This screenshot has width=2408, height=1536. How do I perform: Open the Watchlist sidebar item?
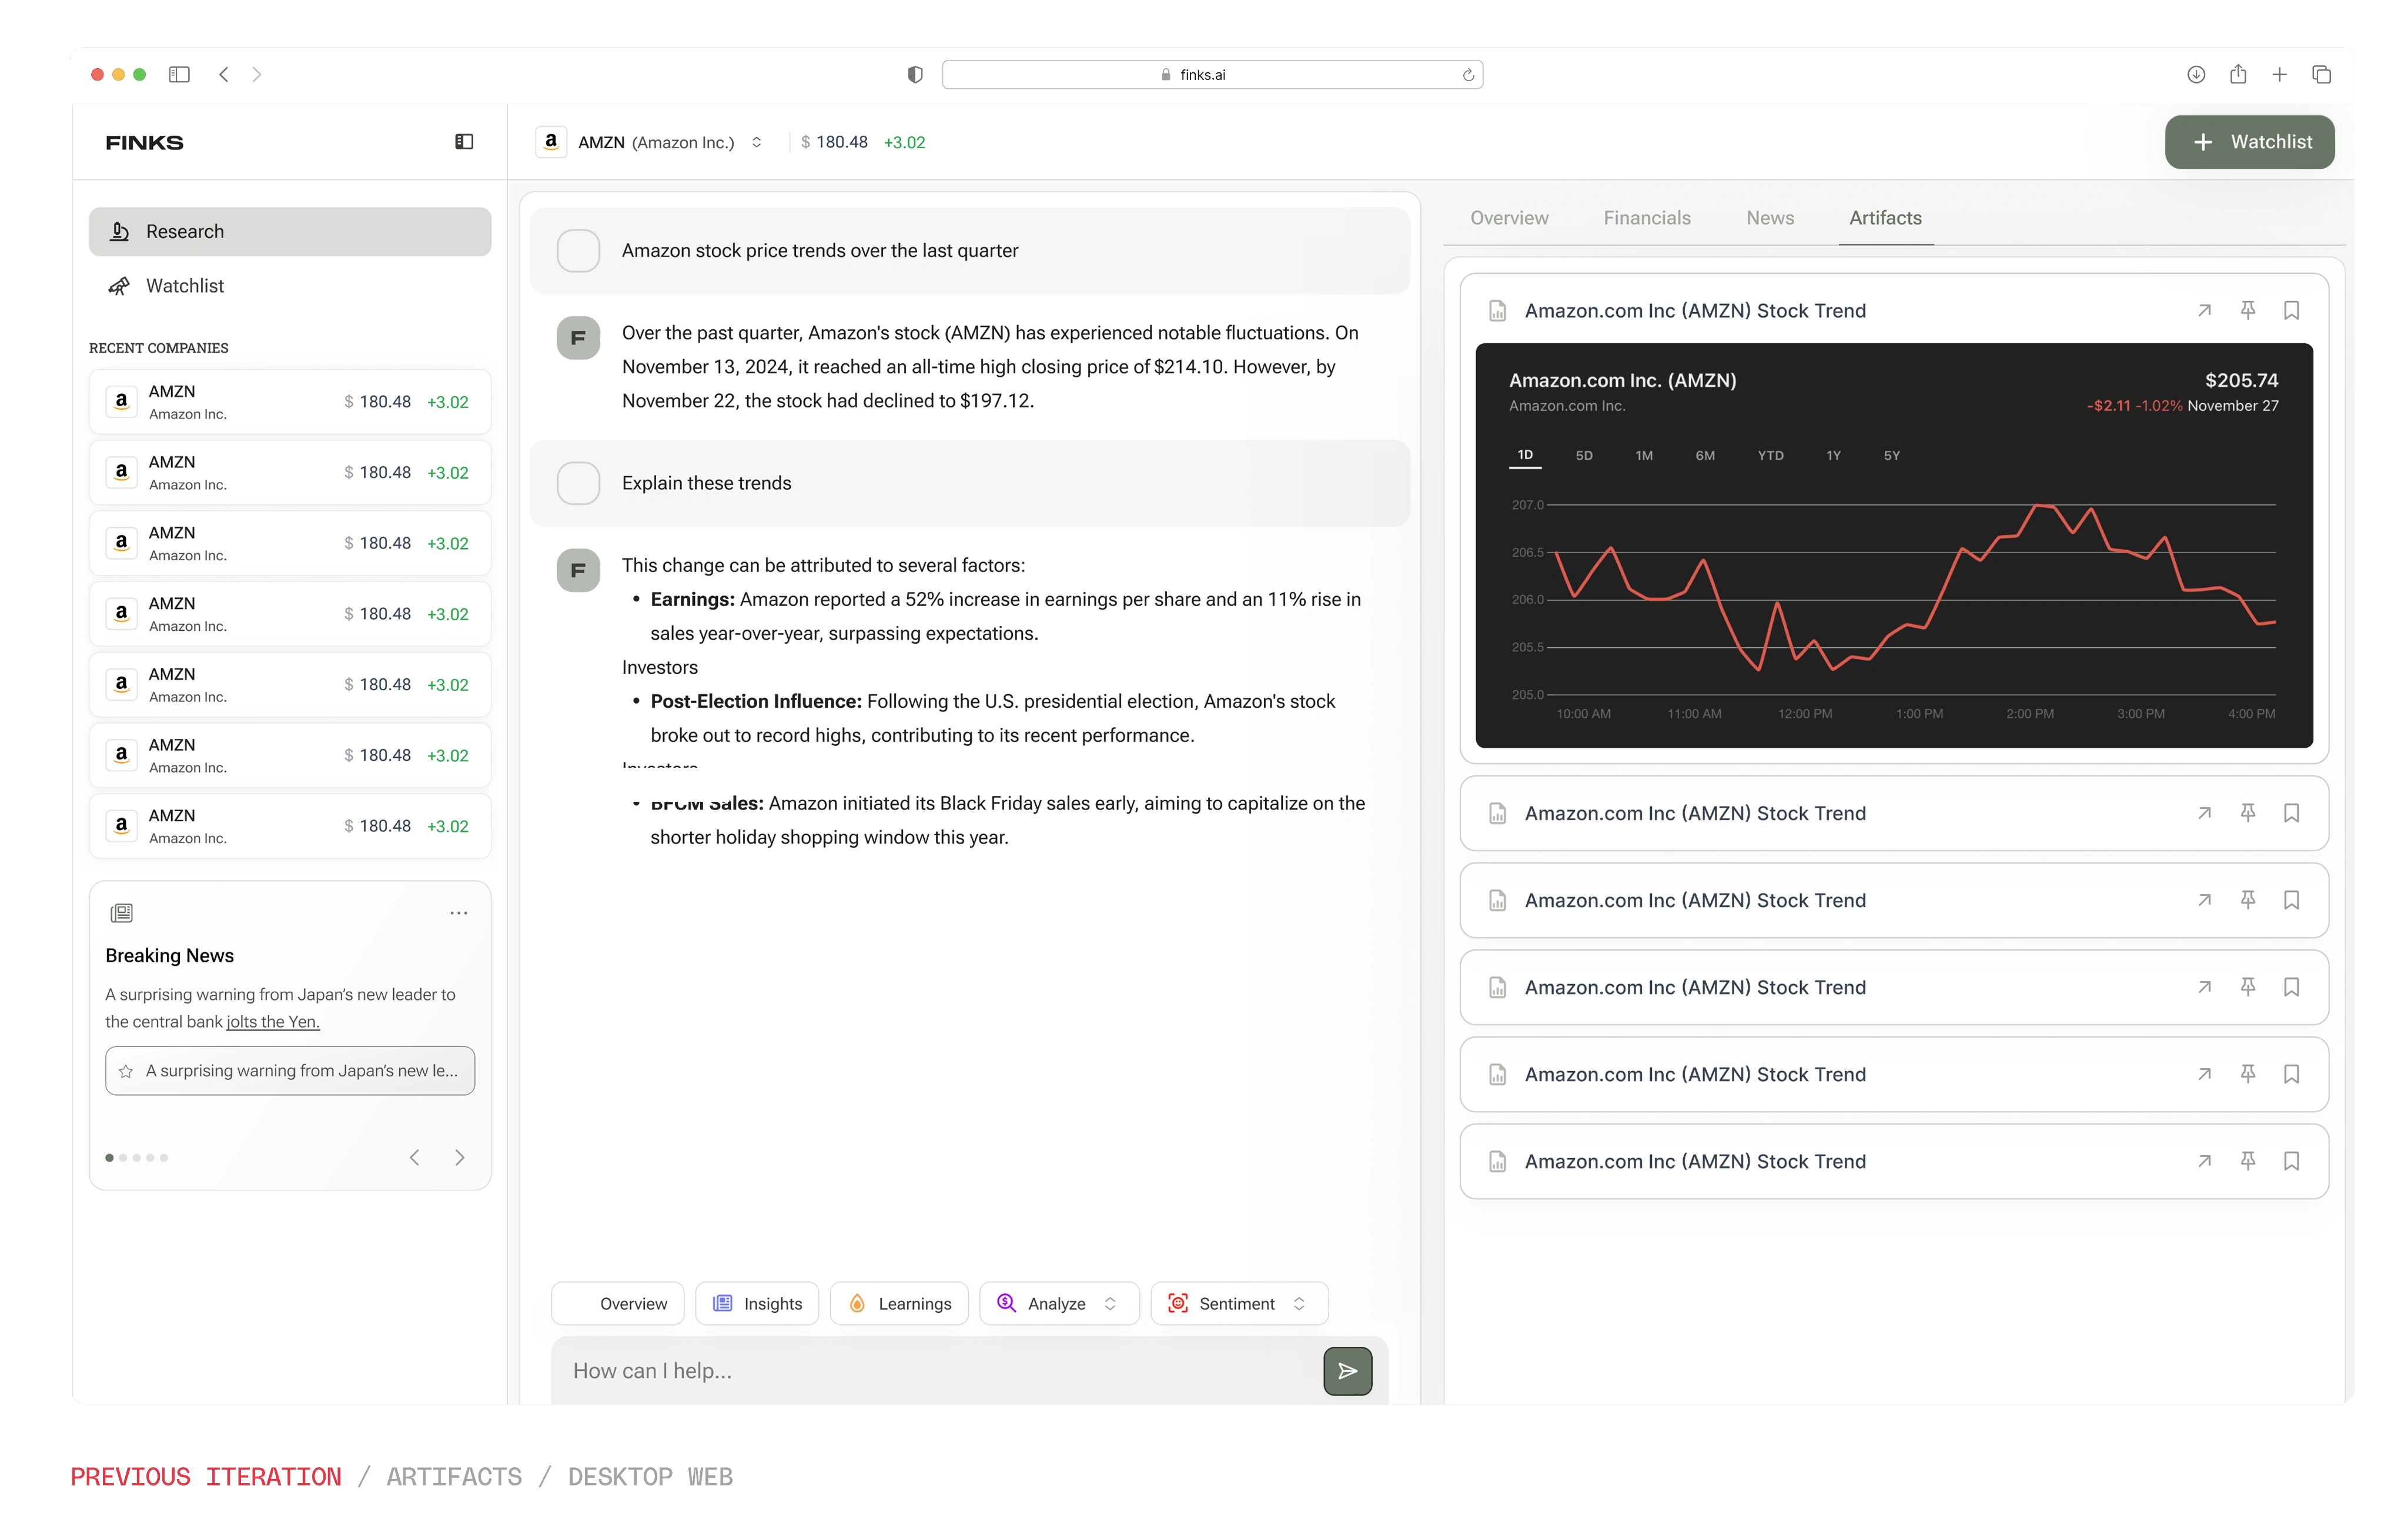(x=185, y=286)
